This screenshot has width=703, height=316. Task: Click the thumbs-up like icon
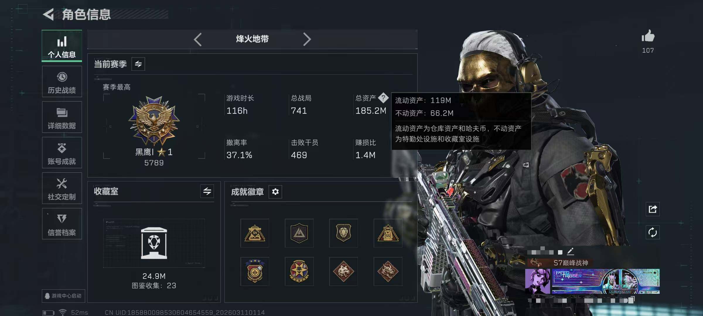pos(648,37)
